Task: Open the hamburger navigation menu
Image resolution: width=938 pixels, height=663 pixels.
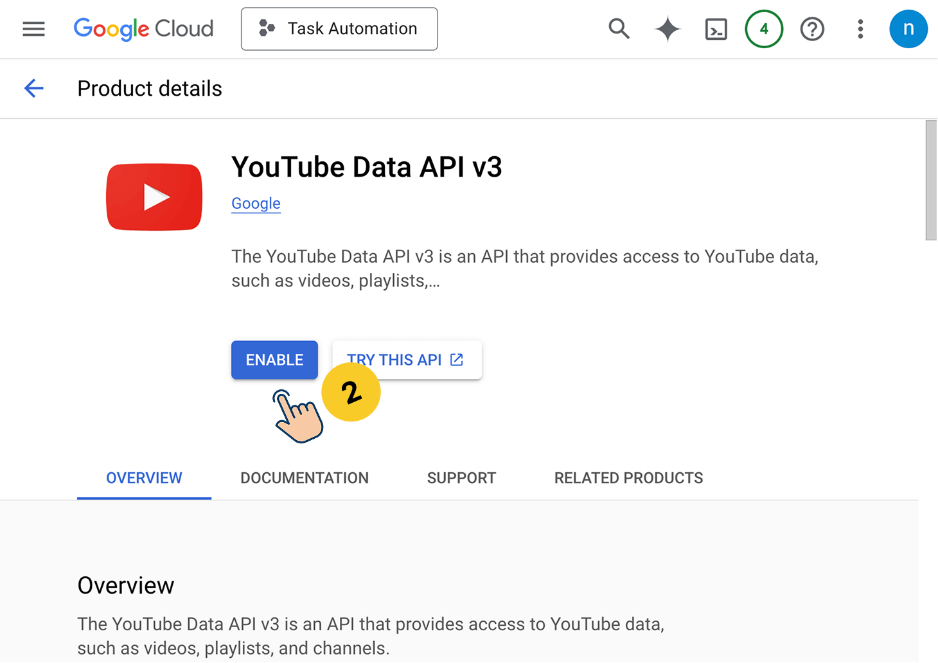Action: click(33, 29)
